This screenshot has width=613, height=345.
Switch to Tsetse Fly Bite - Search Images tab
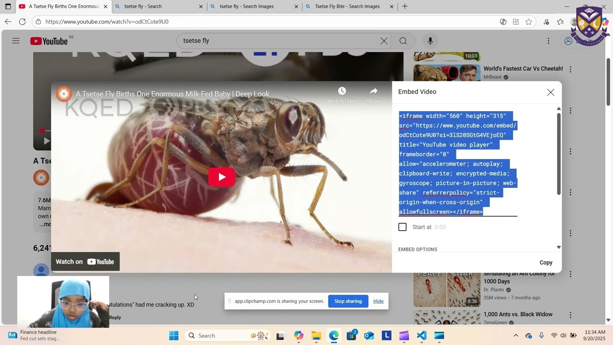pyautogui.click(x=350, y=6)
